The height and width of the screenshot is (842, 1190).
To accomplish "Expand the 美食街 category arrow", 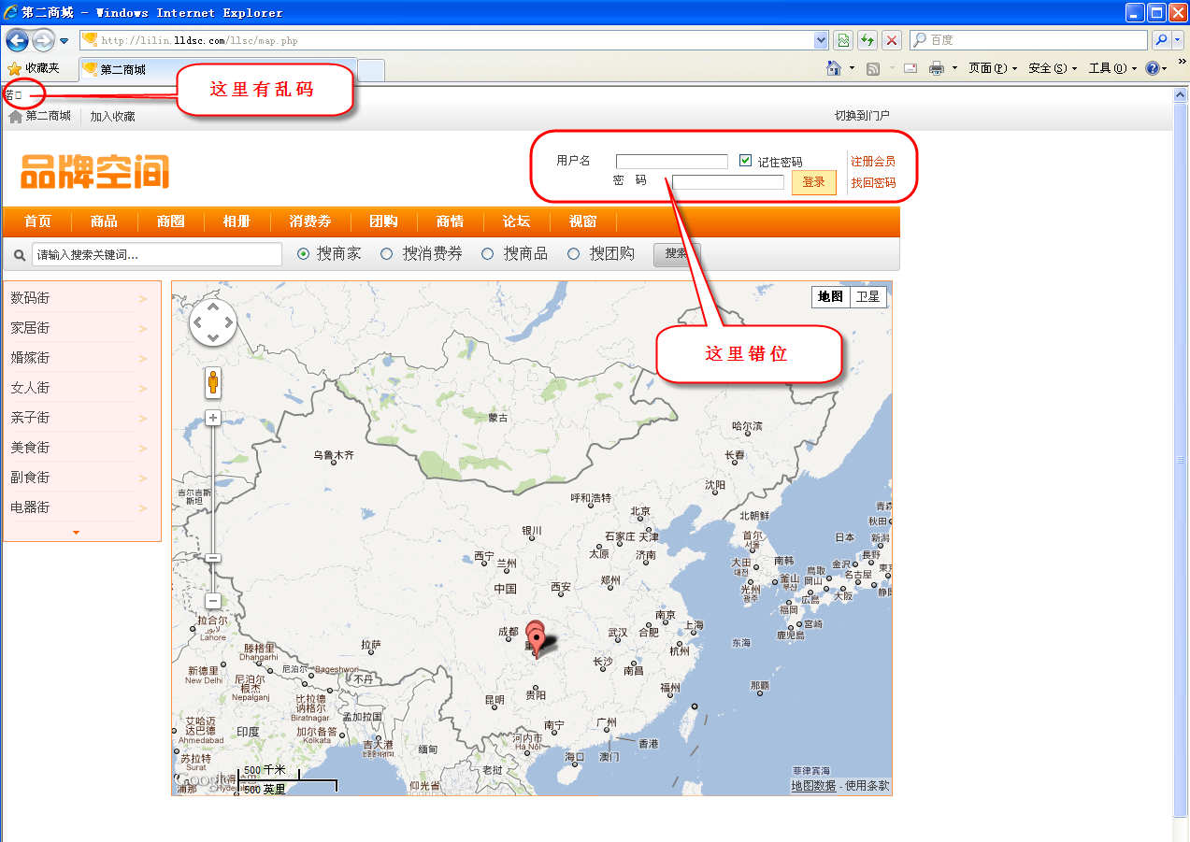I will [x=143, y=448].
